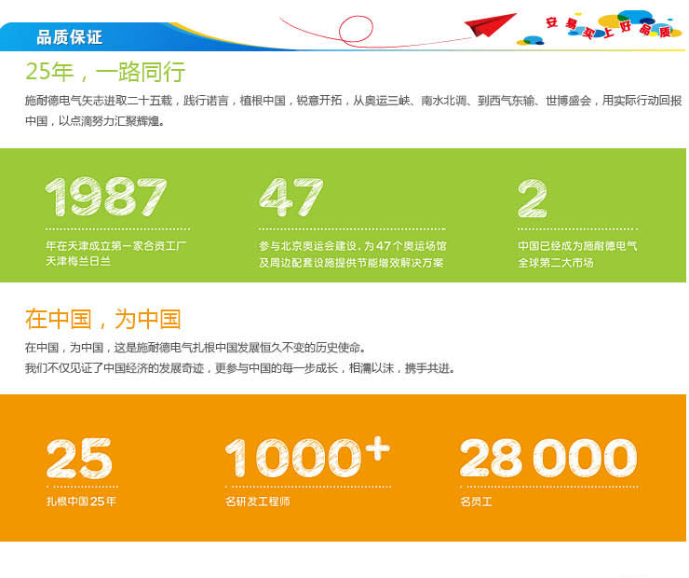This screenshot has width=689, height=578.
Task: Click the caption 扎根中国25年
Action: 81,502
